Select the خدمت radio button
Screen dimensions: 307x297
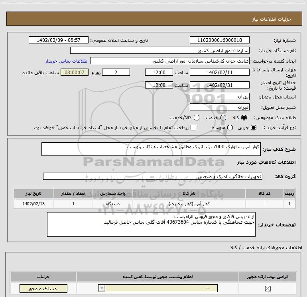pos(223,118)
